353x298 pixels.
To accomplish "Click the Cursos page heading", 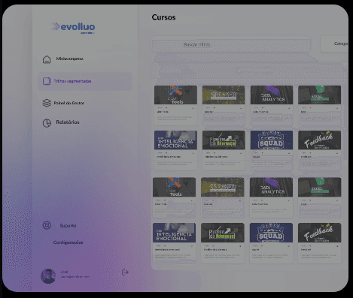I will pos(163,17).
